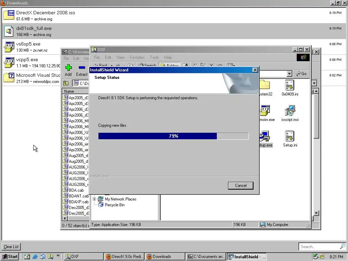Select the DirectX December 2006.iso file icon
This screenshot has width=348, height=261.
click(x=9, y=15)
